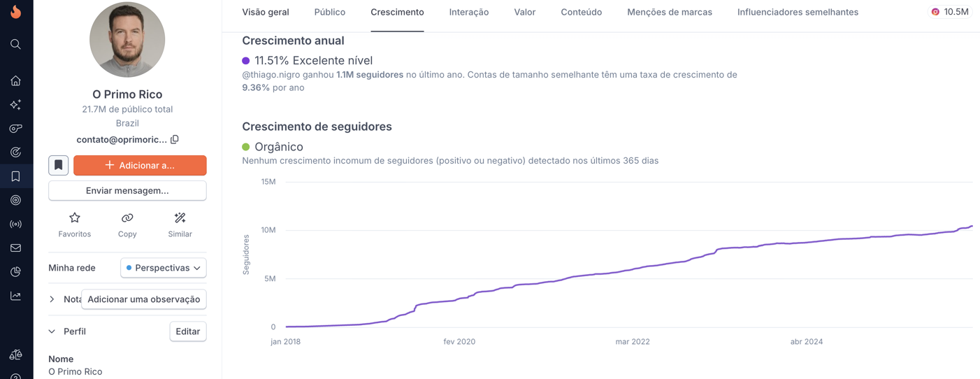Open the pie chart reports icon
Image resolution: width=980 pixels, height=379 pixels.
[x=15, y=272]
